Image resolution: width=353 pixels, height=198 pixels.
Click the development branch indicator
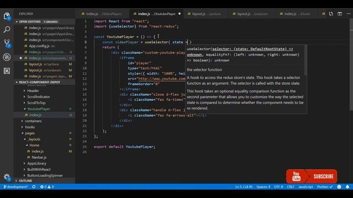point(15,186)
